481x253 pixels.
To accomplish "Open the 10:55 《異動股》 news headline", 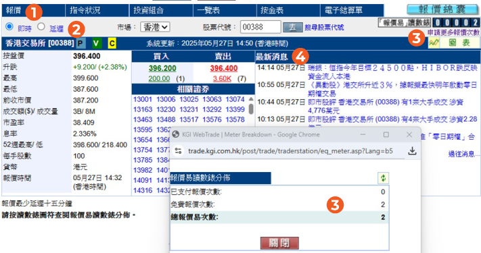I will [392, 89].
